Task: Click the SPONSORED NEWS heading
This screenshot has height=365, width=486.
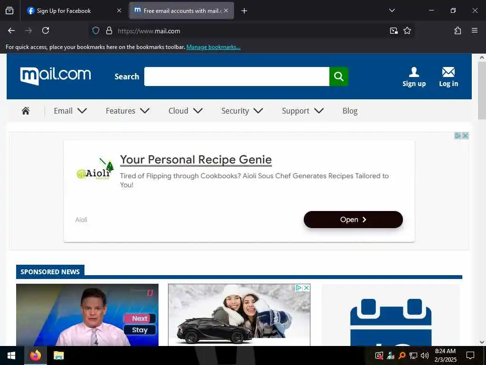Action: [50, 271]
